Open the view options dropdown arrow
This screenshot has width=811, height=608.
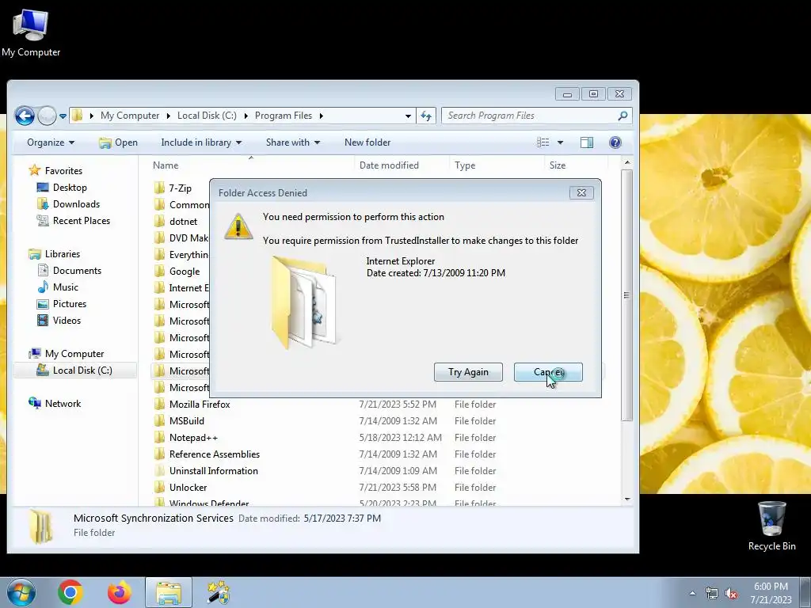pyautogui.click(x=560, y=142)
